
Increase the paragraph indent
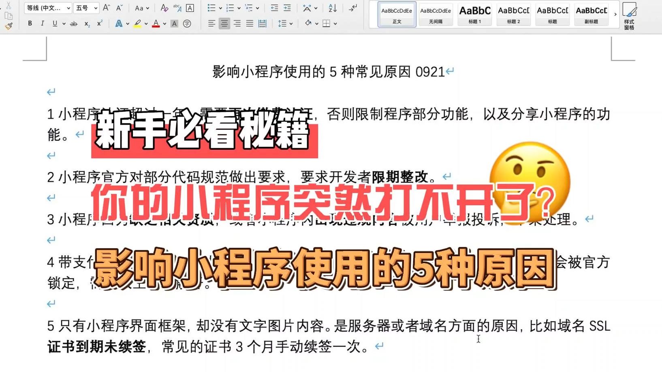[x=287, y=8]
